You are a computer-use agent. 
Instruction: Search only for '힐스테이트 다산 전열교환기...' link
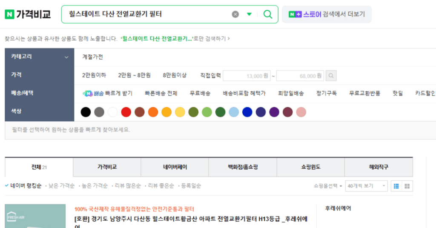click(175, 39)
